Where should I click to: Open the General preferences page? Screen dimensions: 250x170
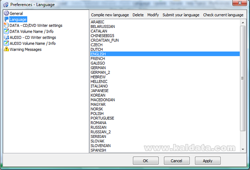pos(16,13)
